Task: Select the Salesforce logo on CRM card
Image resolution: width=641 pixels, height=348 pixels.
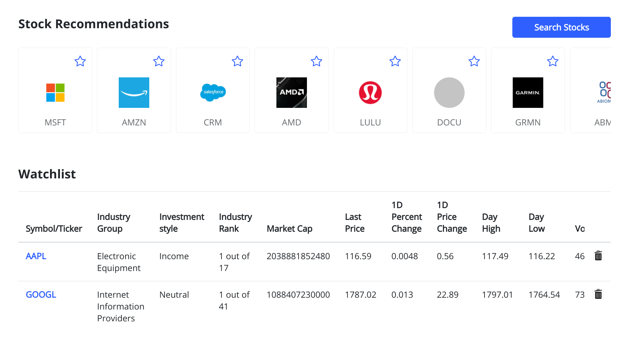Action: [213, 93]
